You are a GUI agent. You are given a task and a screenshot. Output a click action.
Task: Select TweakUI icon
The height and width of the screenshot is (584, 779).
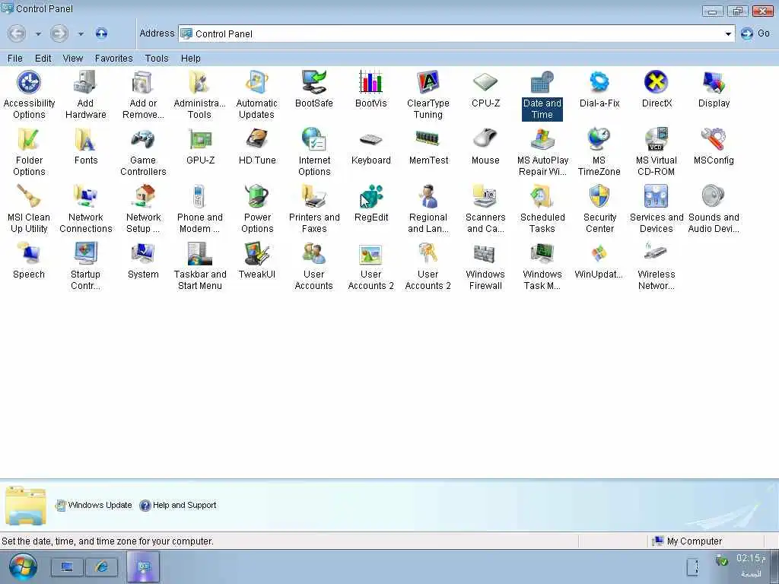pos(256,254)
